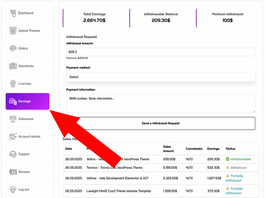Image resolution: width=266 pixels, height=198 pixels.
Task: Click Tenniva Tennis Club WordPress Theme row
Action: (x=114, y=168)
